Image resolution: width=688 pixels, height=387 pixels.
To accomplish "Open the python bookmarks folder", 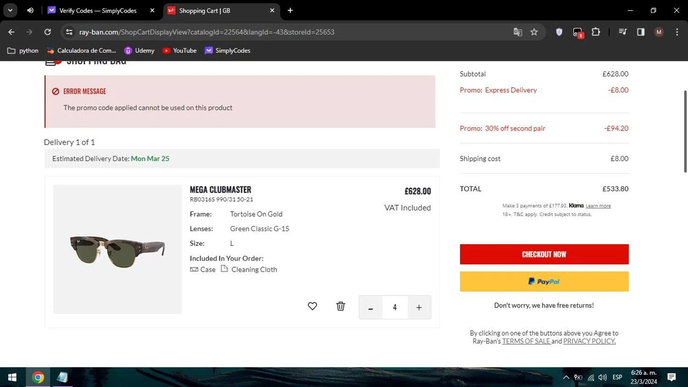I will 23,50.
